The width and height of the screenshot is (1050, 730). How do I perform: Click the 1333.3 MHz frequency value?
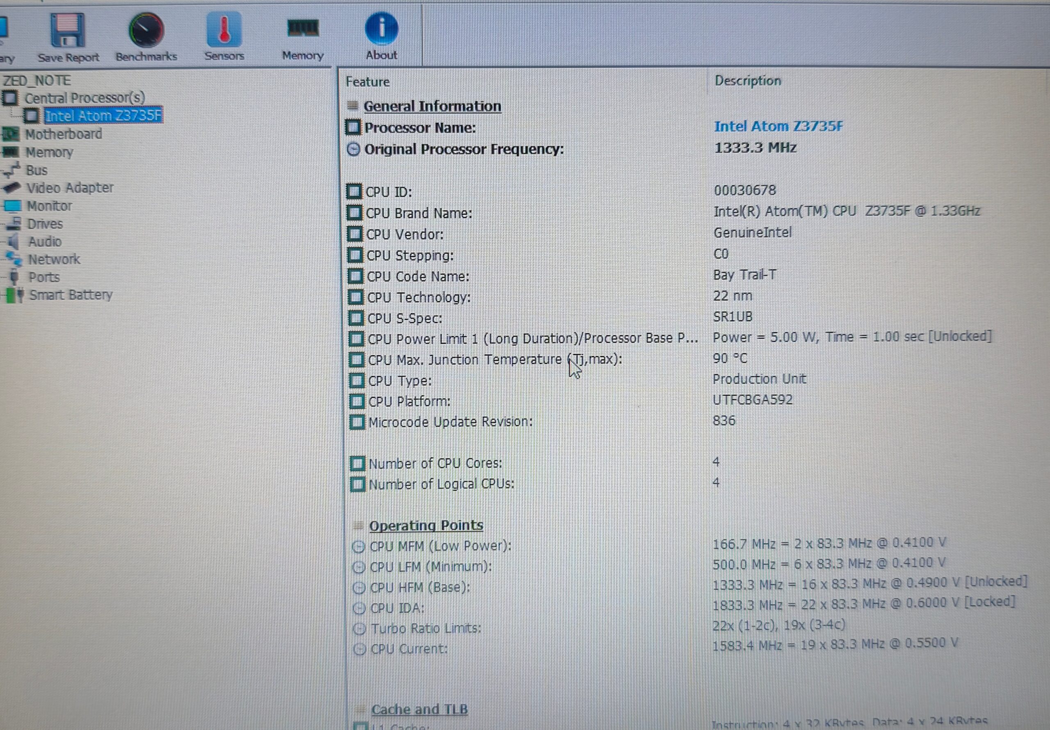point(756,148)
